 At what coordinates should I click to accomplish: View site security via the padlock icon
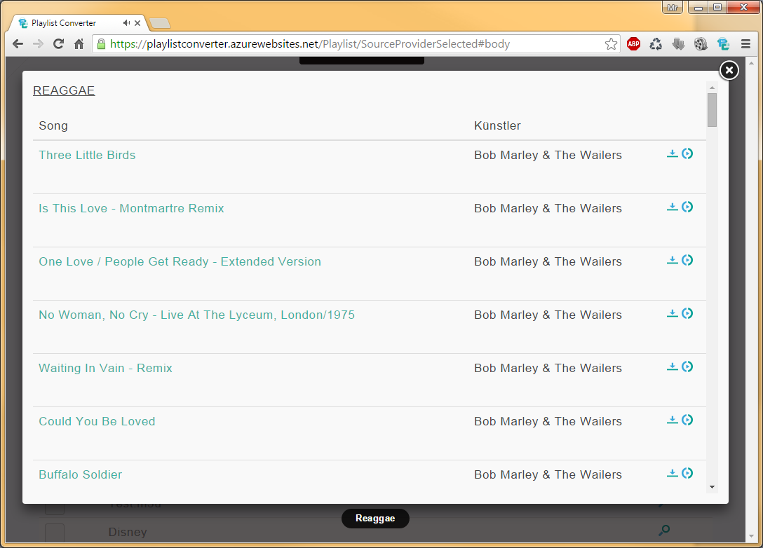[x=101, y=44]
